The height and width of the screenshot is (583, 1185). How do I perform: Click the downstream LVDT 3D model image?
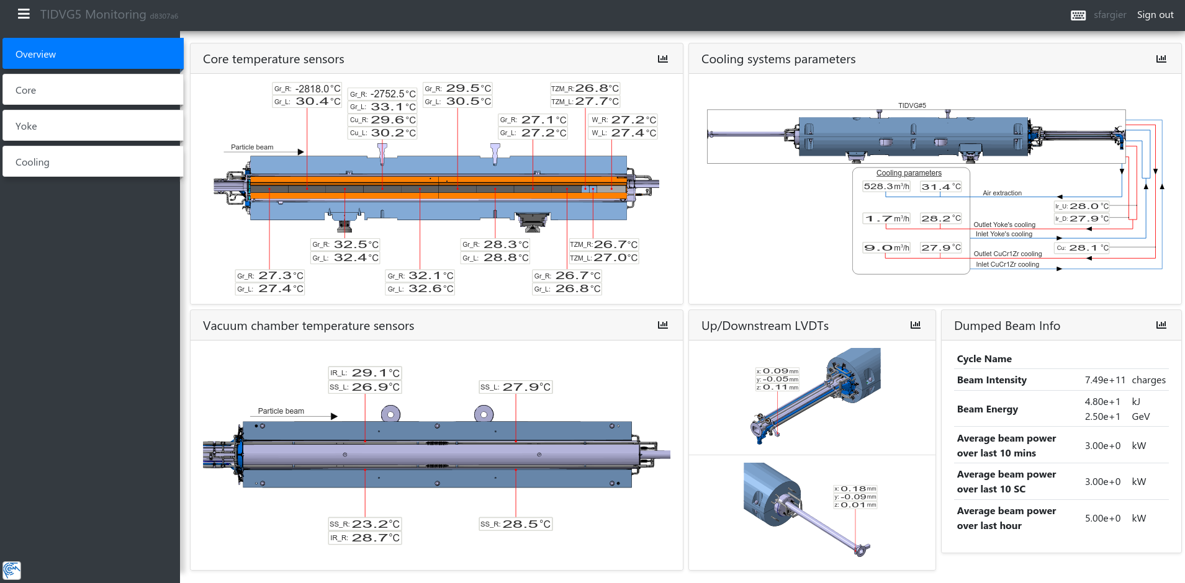click(807, 510)
